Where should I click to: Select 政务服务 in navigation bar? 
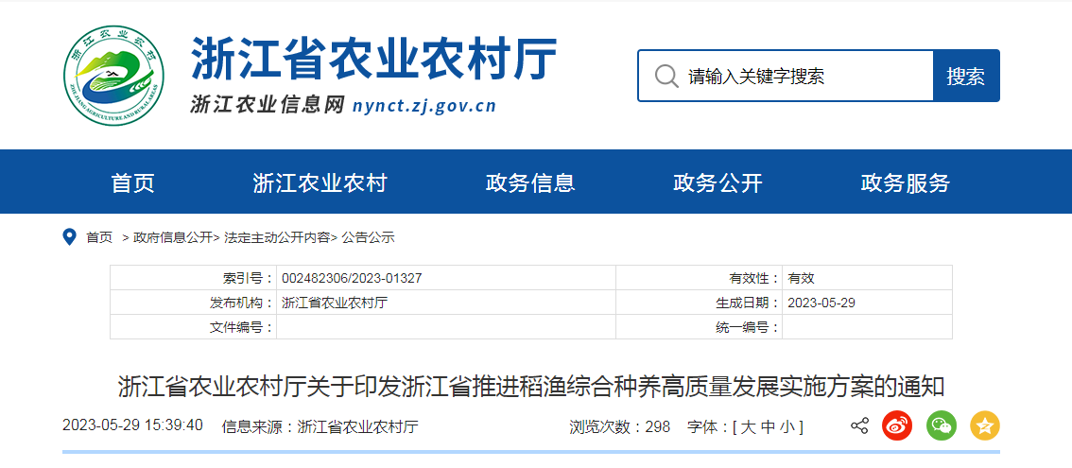click(x=905, y=183)
